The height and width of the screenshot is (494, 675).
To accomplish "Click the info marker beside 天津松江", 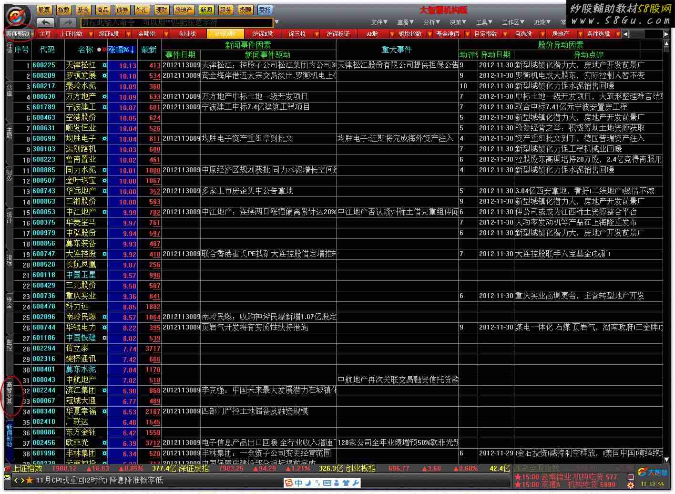I will point(104,65).
